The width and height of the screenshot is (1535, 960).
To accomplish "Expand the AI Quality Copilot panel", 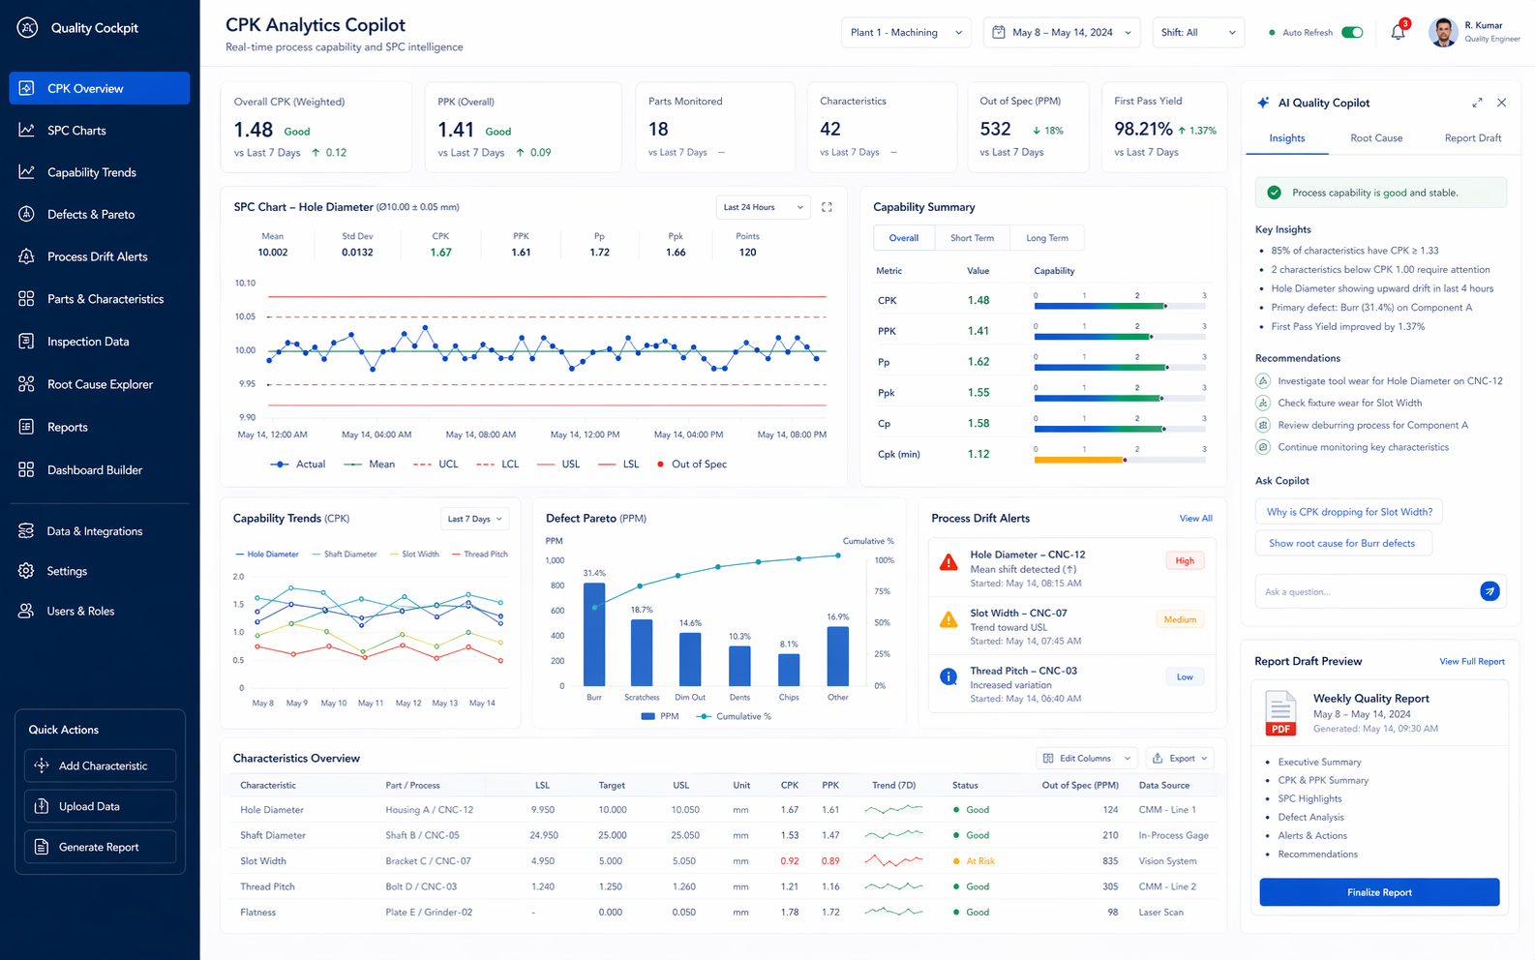I will 1477,103.
